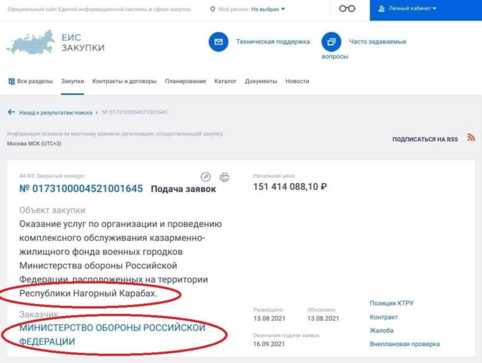
Task: Open the Мой регион selector
Action: click(248, 9)
